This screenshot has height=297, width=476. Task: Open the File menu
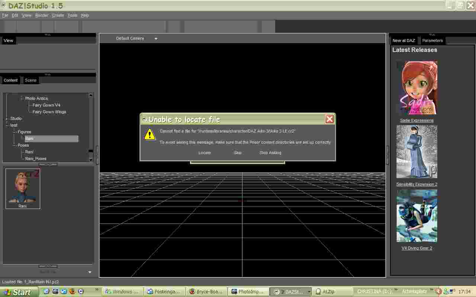(x=5, y=15)
